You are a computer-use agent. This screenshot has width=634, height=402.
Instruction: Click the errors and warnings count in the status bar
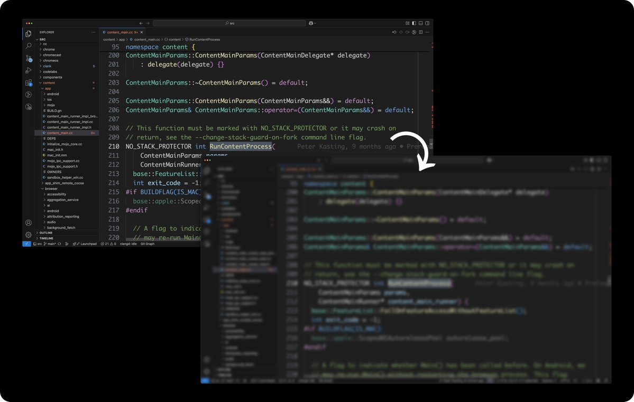(x=108, y=244)
